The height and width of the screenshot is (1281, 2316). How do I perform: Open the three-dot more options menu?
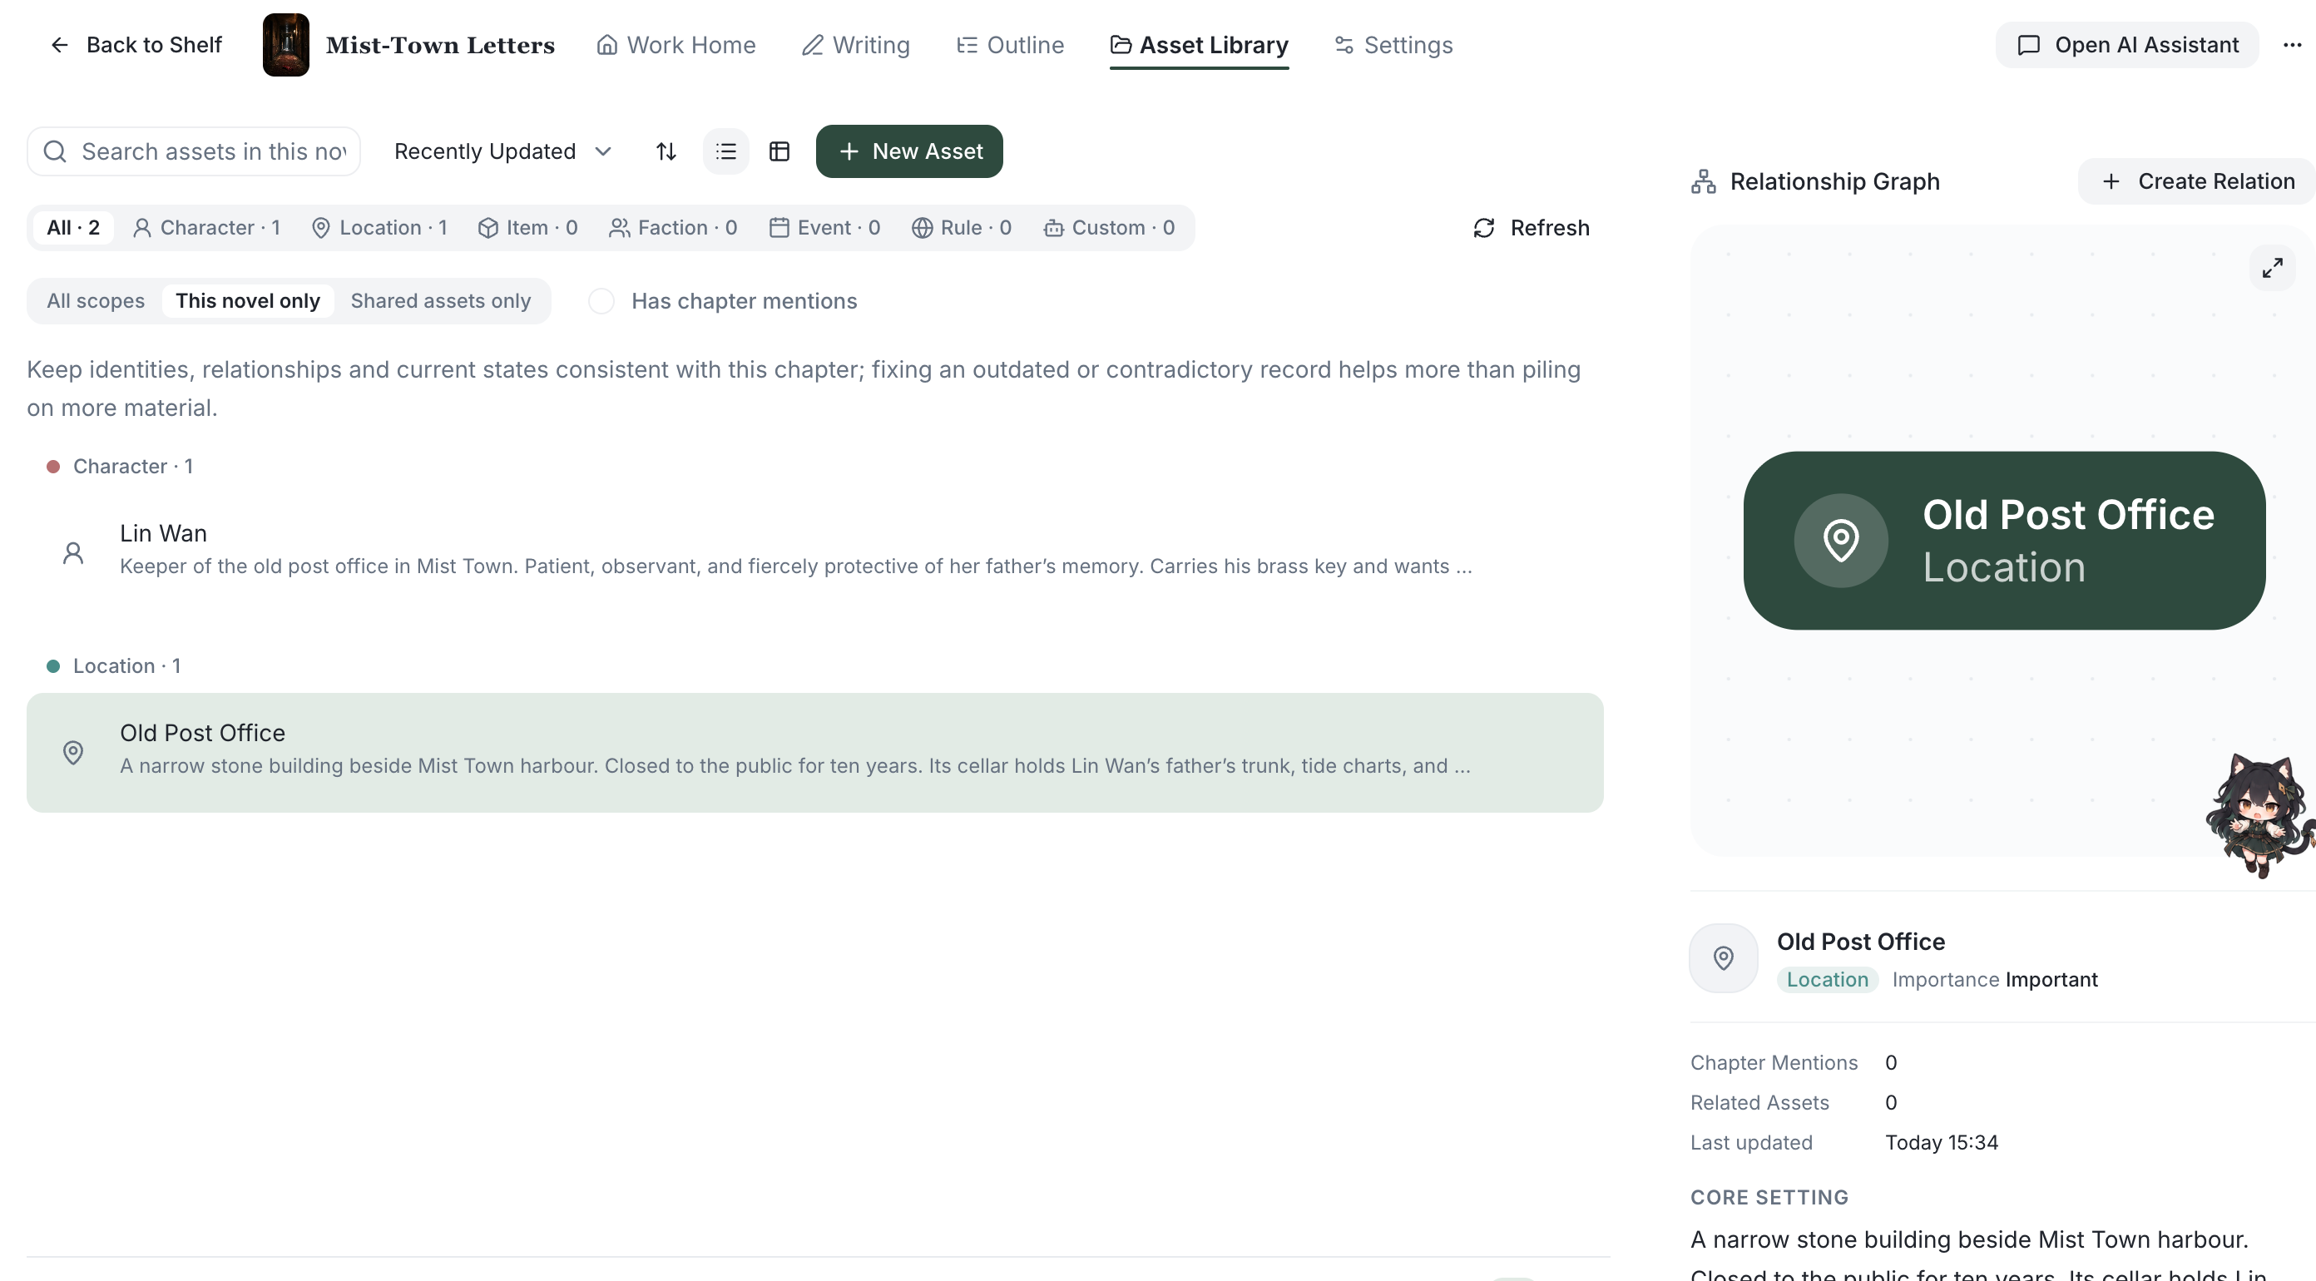tap(2292, 45)
